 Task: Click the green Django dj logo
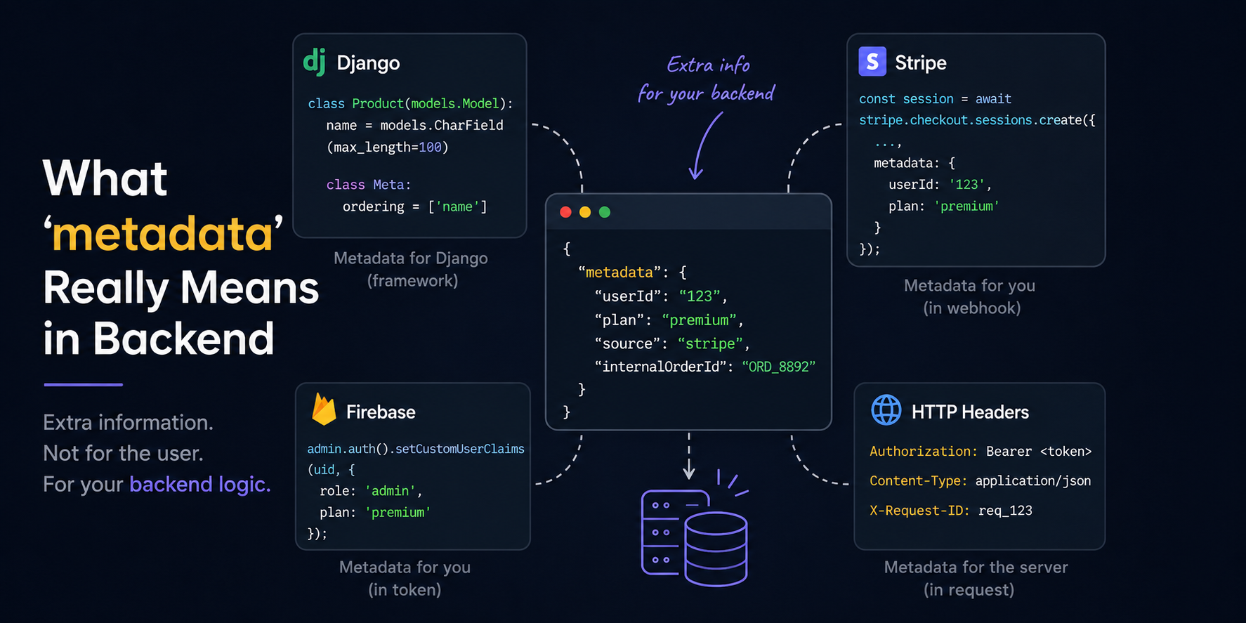pos(315,62)
